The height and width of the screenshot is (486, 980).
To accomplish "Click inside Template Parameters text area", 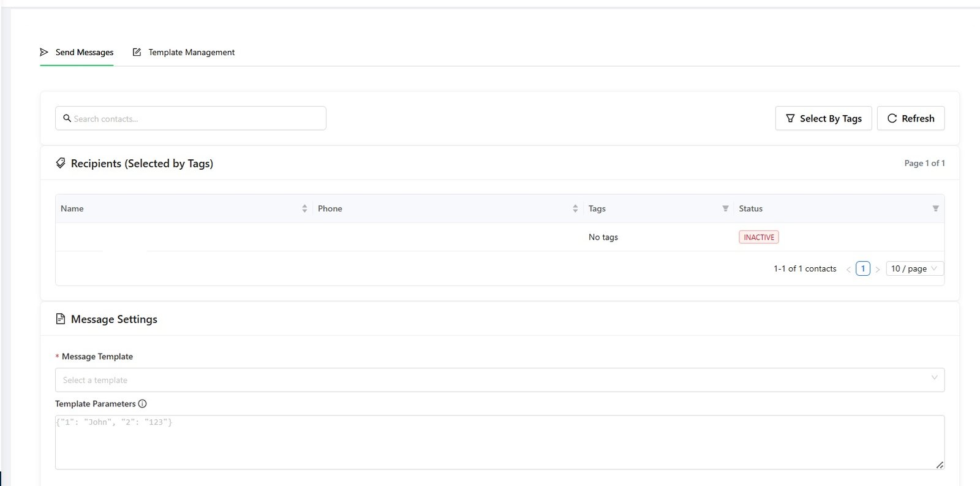I will 499,444.
